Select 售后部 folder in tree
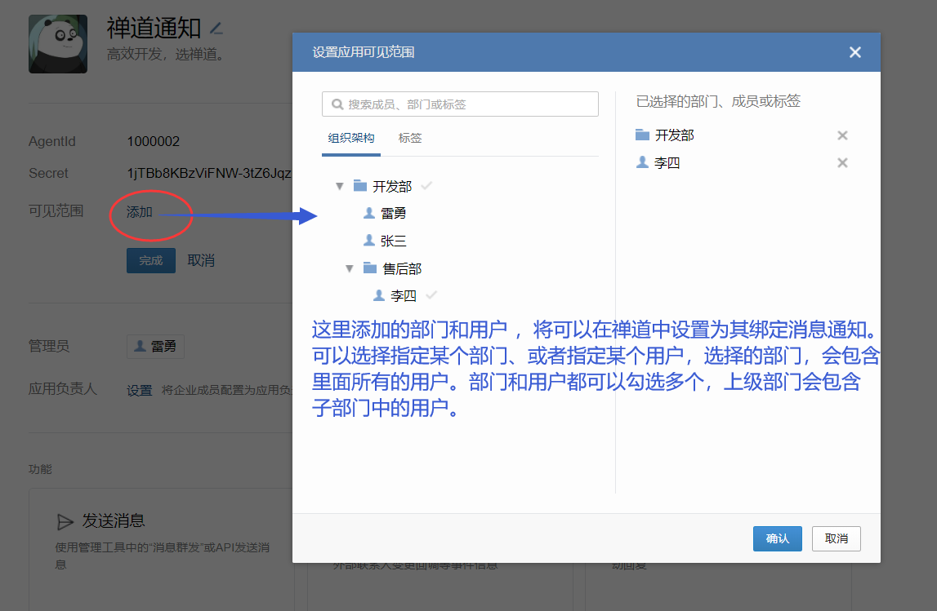Image resolution: width=937 pixels, height=611 pixels. (x=402, y=268)
